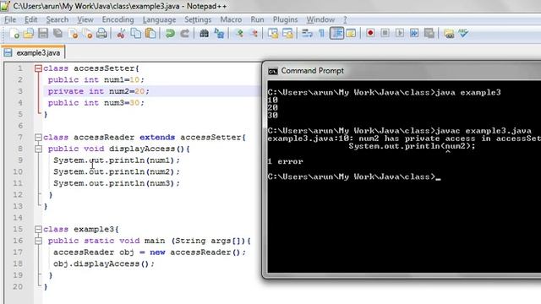Open the Settings menu

(198, 19)
